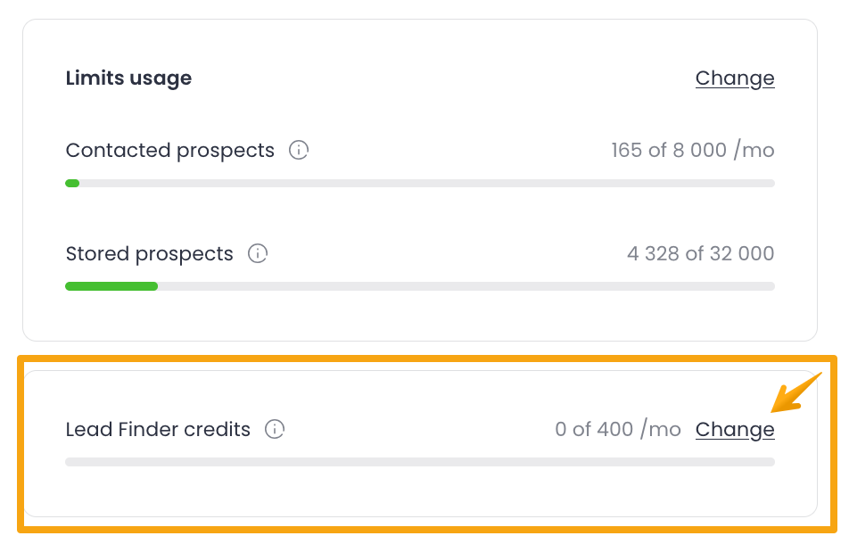Click the "4 328 of 32 000" usage text
Viewport: 849px width, 544px height.
coord(700,254)
